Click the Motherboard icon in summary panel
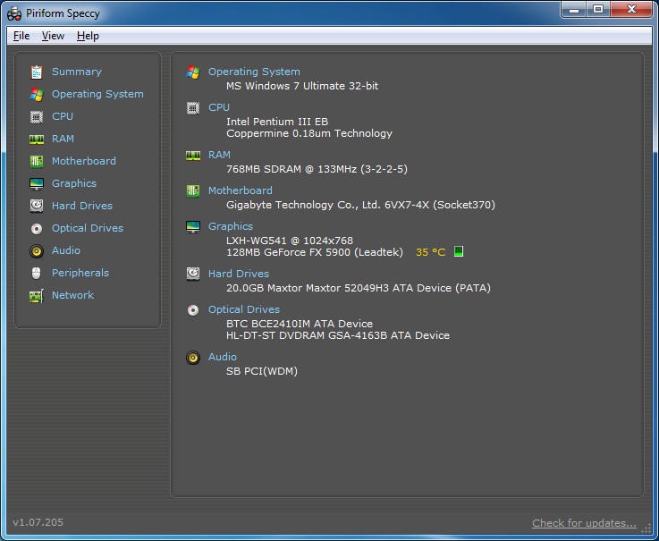The height and width of the screenshot is (541, 659). pyautogui.click(x=193, y=190)
